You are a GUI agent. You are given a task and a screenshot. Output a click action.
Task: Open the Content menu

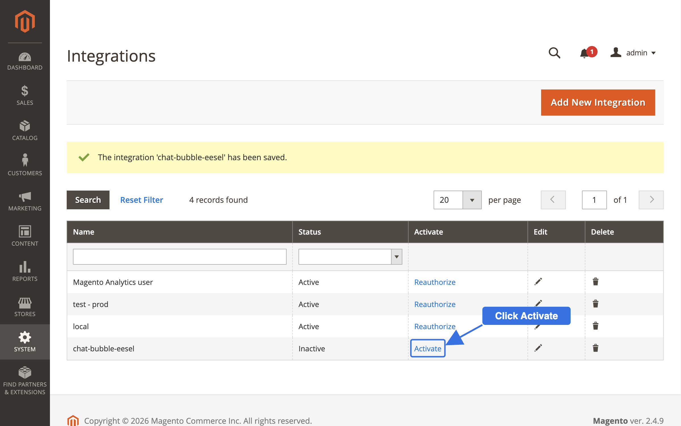[x=25, y=236]
